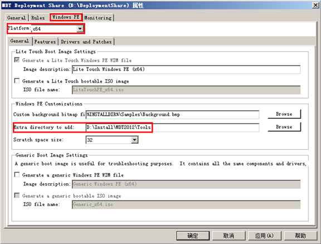Open the Rules tab
The width and height of the screenshot is (321, 244).
click(38, 18)
